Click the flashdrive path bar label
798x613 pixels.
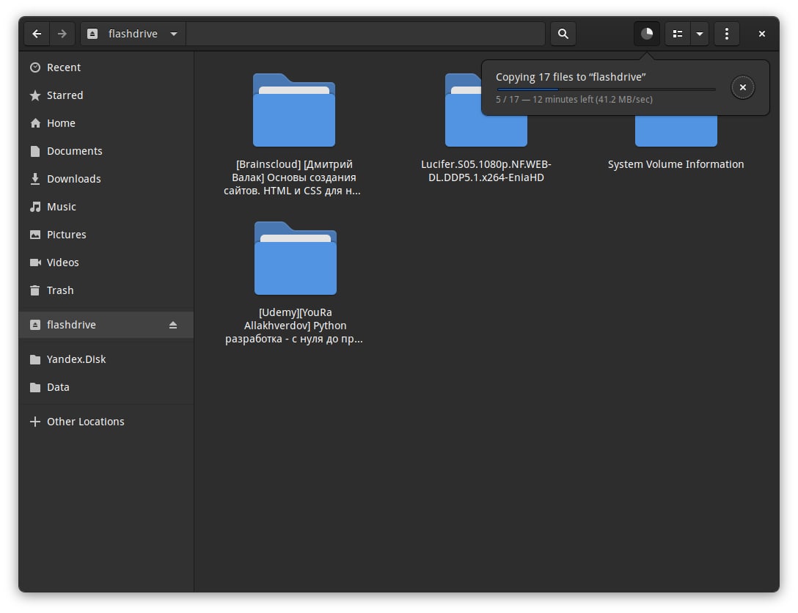[133, 34]
